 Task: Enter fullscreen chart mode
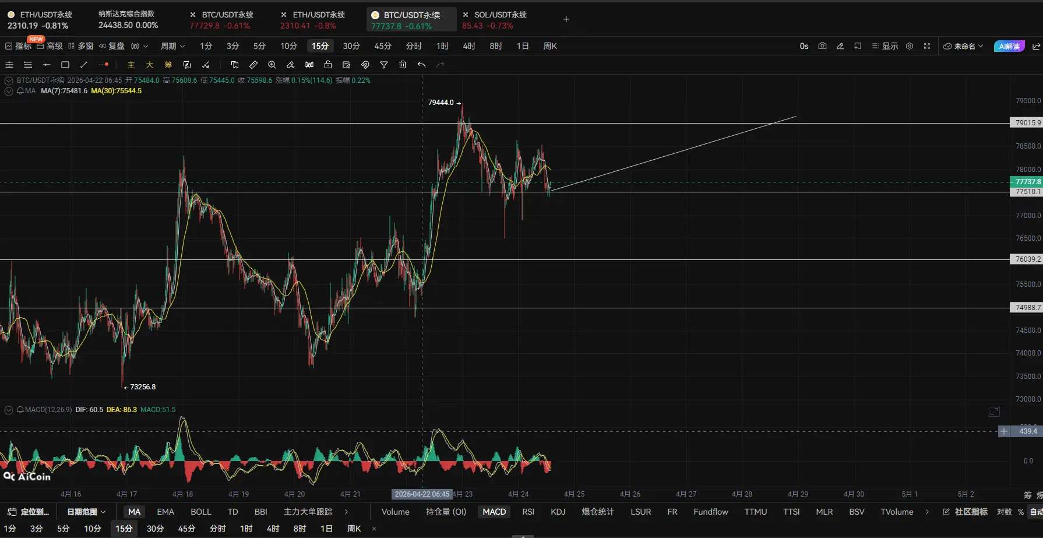(x=927, y=46)
